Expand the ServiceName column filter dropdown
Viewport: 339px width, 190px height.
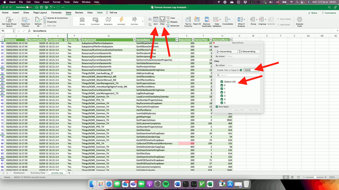pyautogui.click(x=176, y=40)
